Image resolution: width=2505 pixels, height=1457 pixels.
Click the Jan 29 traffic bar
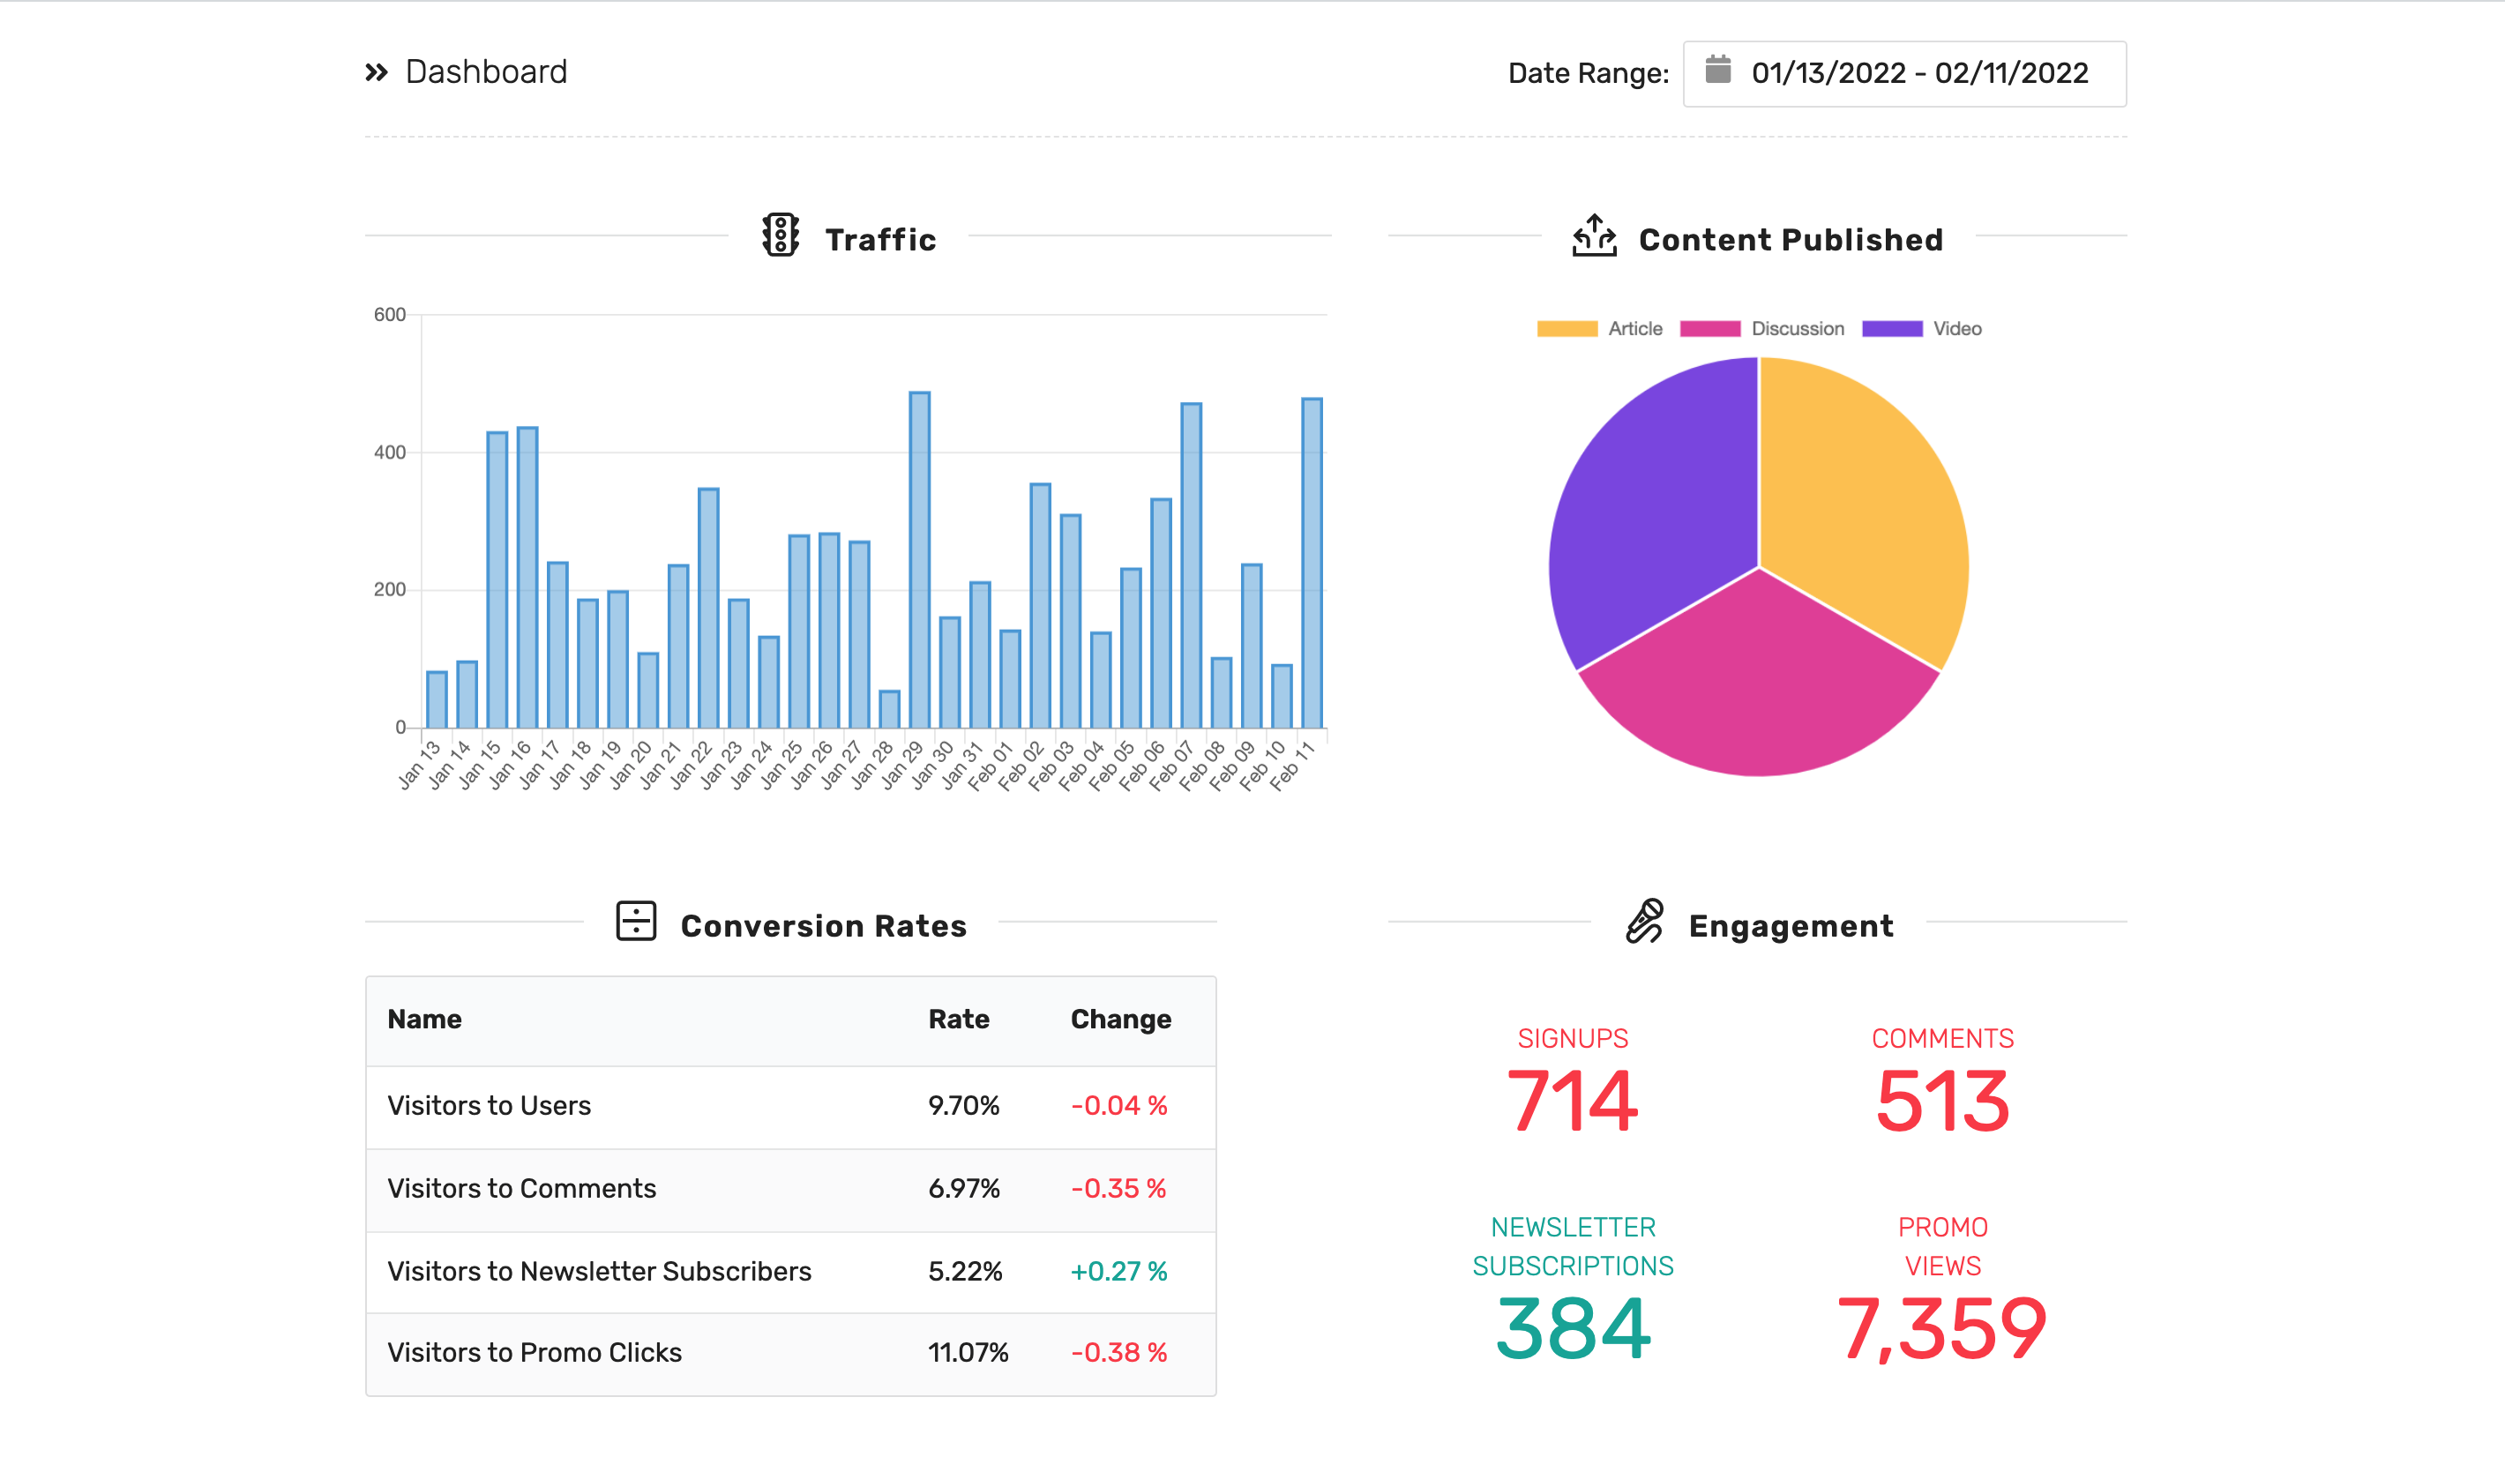[x=919, y=559]
